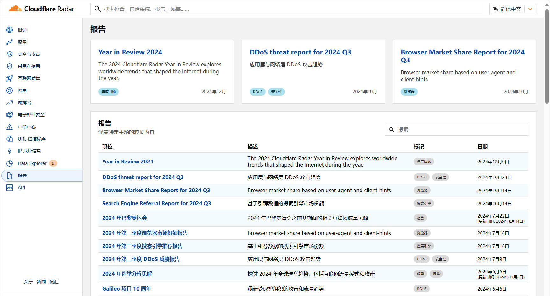Click the 描述 column header
Image resolution: width=550 pixels, height=296 pixels.
pyautogui.click(x=253, y=147)
